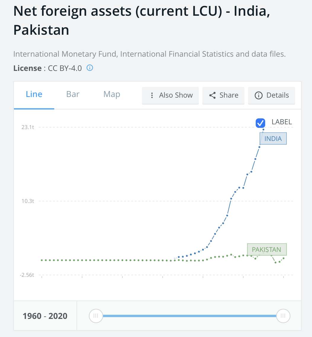The height and width of the screenshot is (337, 312).
Task: Click the topmost India data point
Action: tap(263, 130)
